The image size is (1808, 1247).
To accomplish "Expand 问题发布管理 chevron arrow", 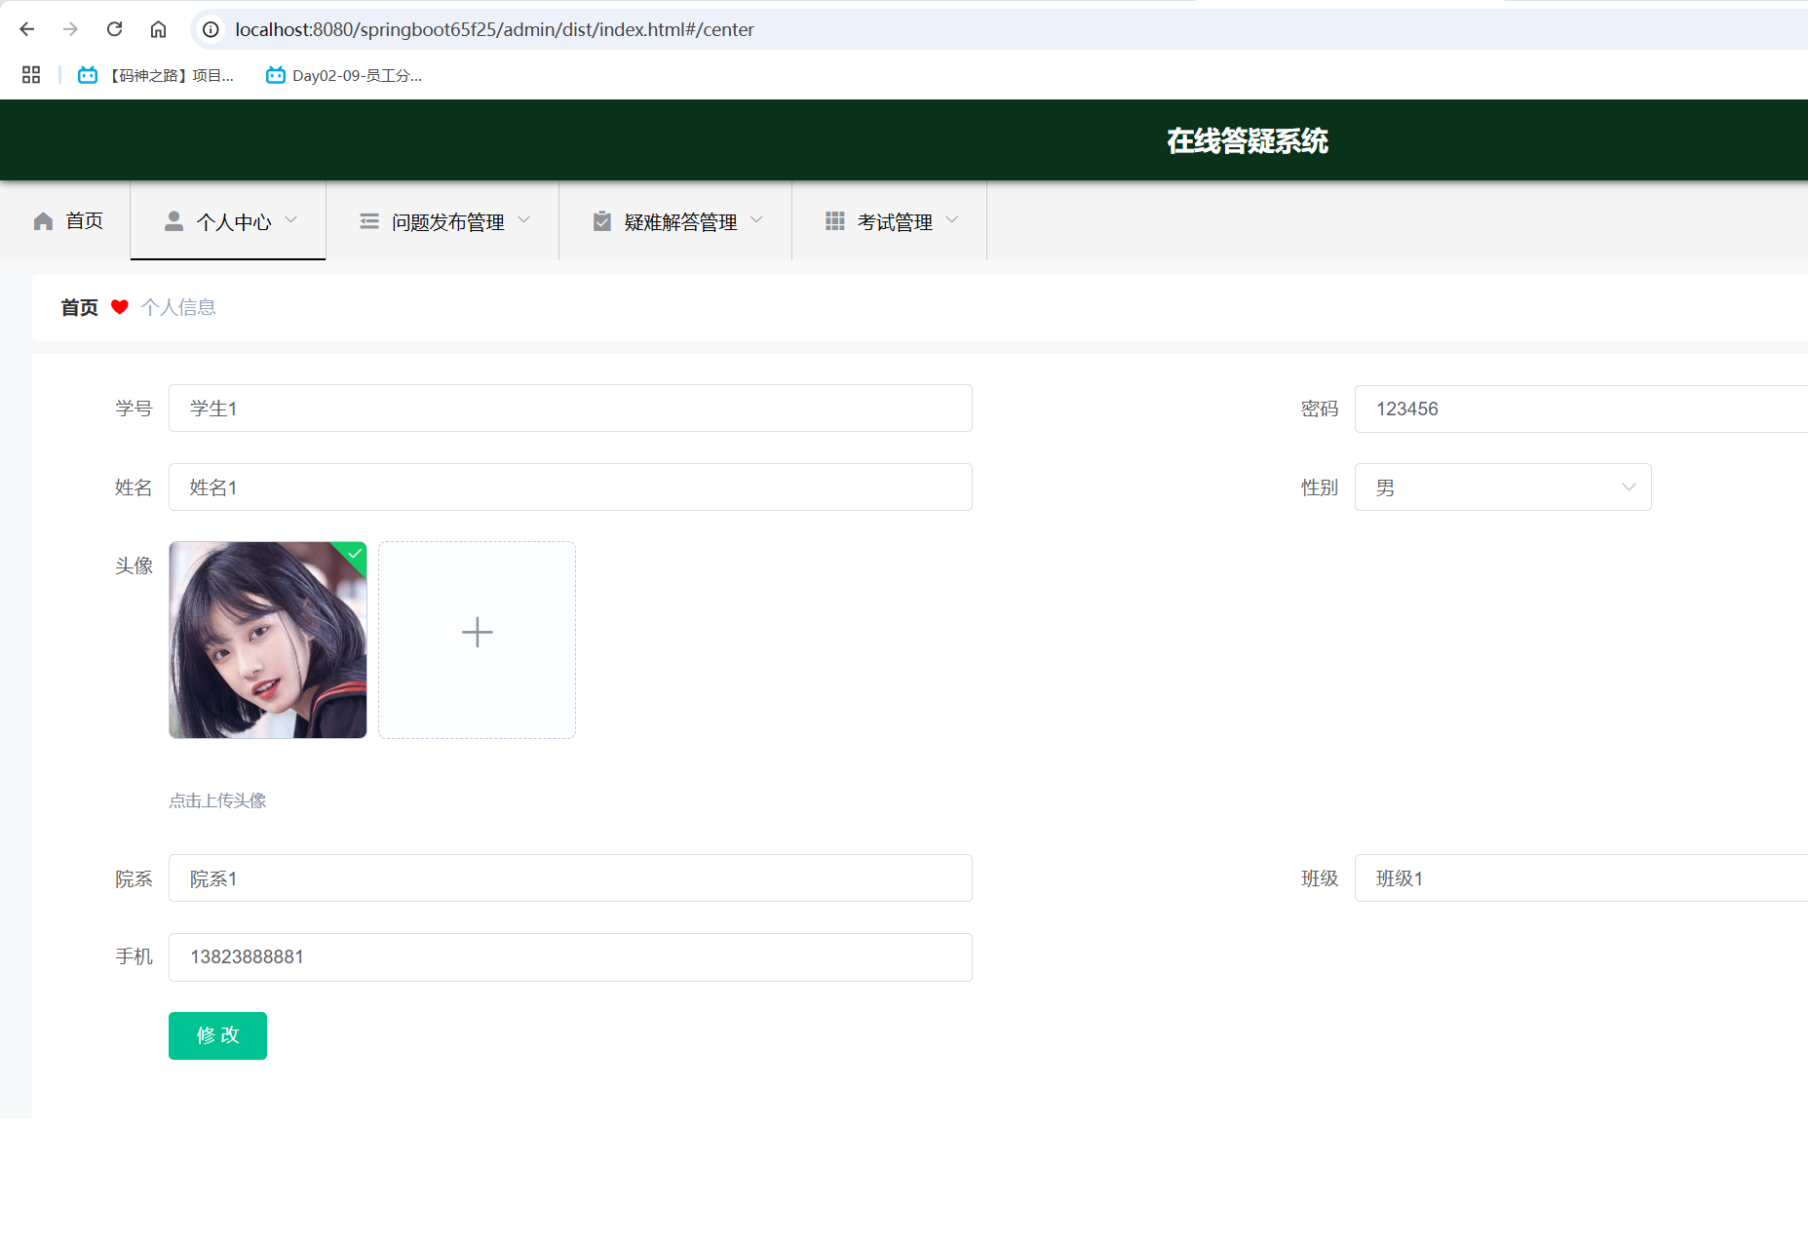I will [523, 220].
